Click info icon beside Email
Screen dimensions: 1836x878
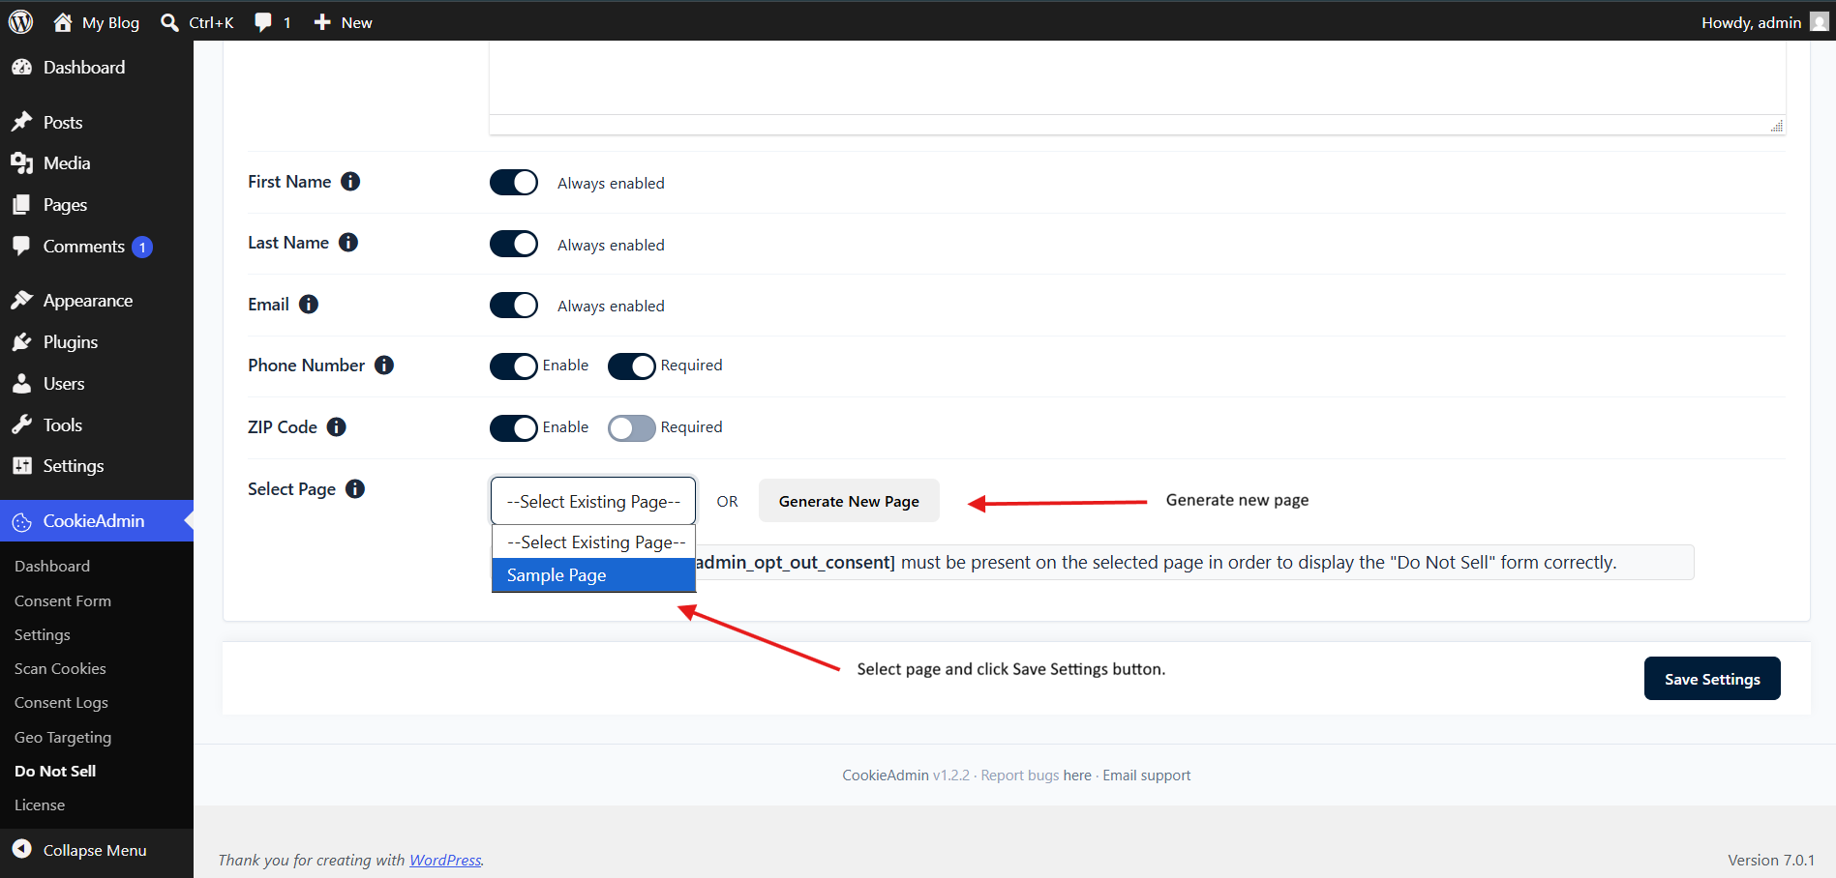pos(309,305)
